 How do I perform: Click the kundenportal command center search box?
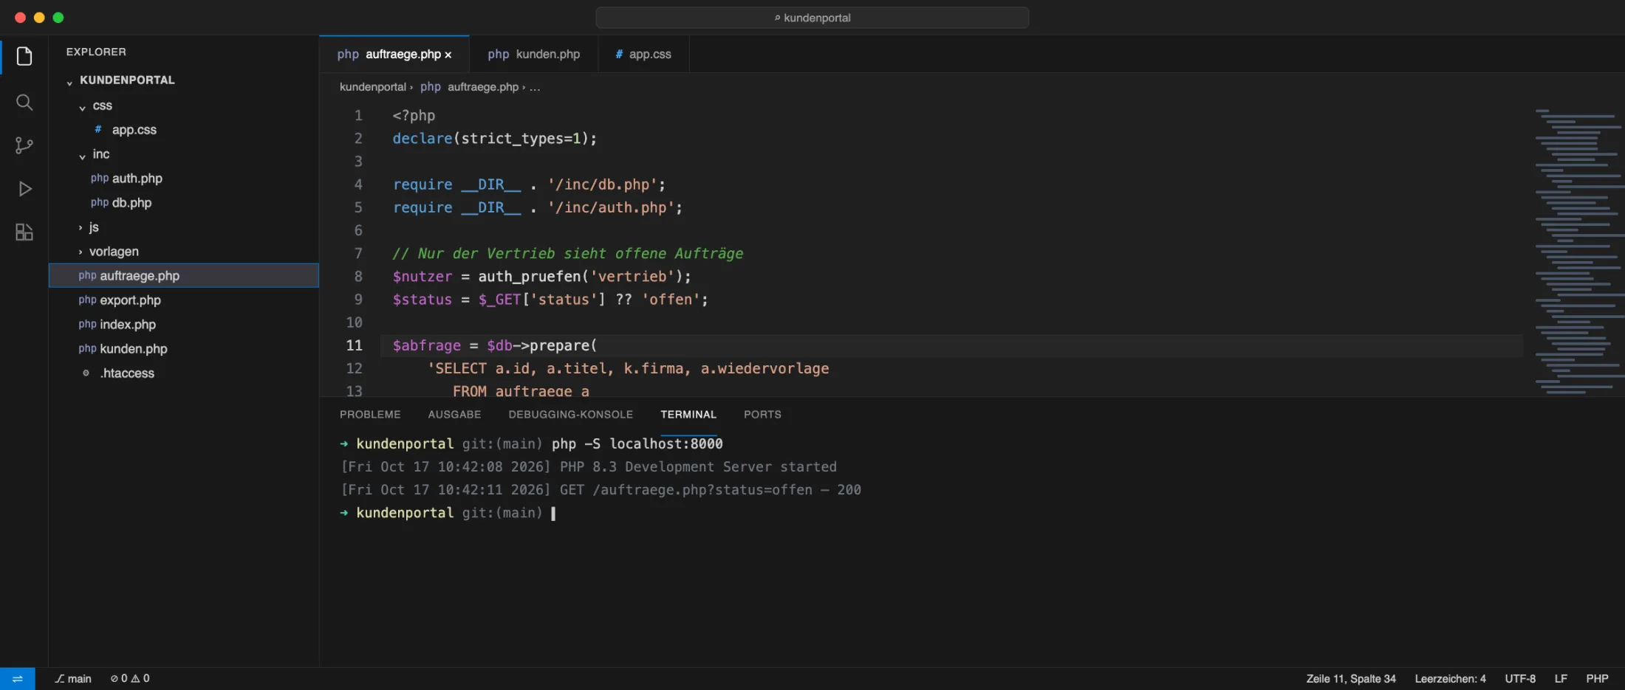point(812,18)
